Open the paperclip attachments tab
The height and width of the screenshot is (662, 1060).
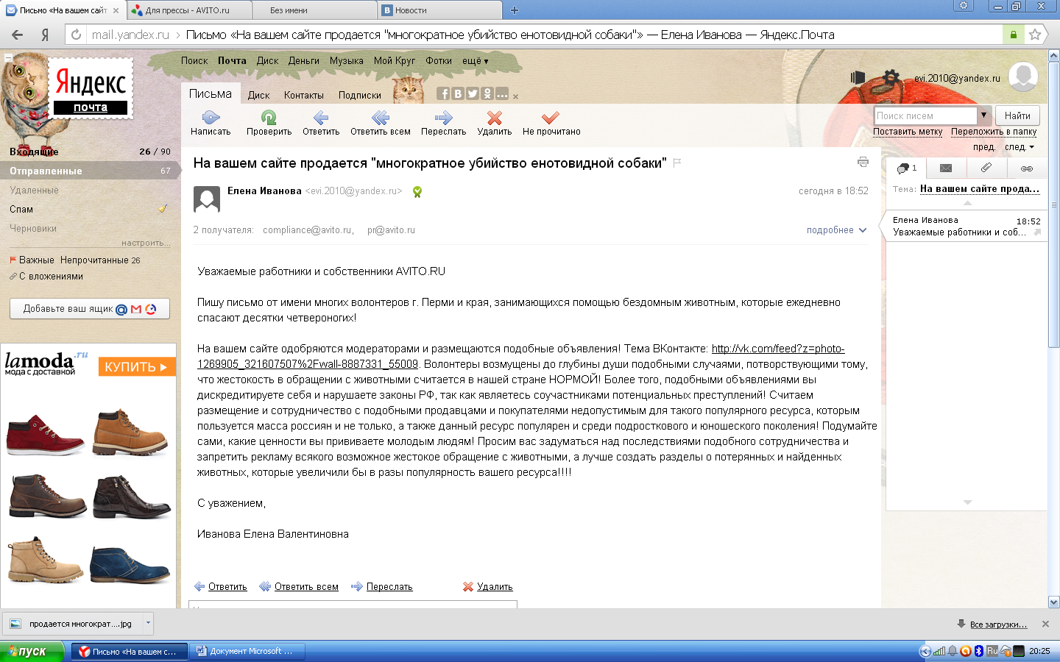[986, 168]
